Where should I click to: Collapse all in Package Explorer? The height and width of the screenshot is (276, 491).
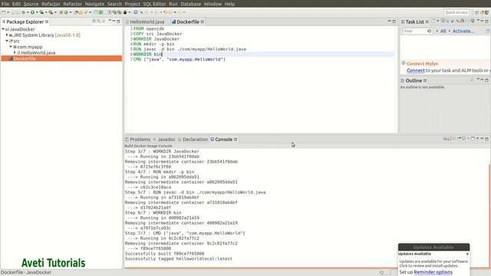click(94, 21)
